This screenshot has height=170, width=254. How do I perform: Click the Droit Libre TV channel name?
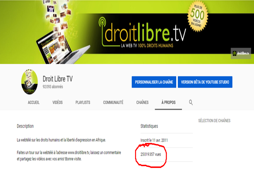[58, 79]
